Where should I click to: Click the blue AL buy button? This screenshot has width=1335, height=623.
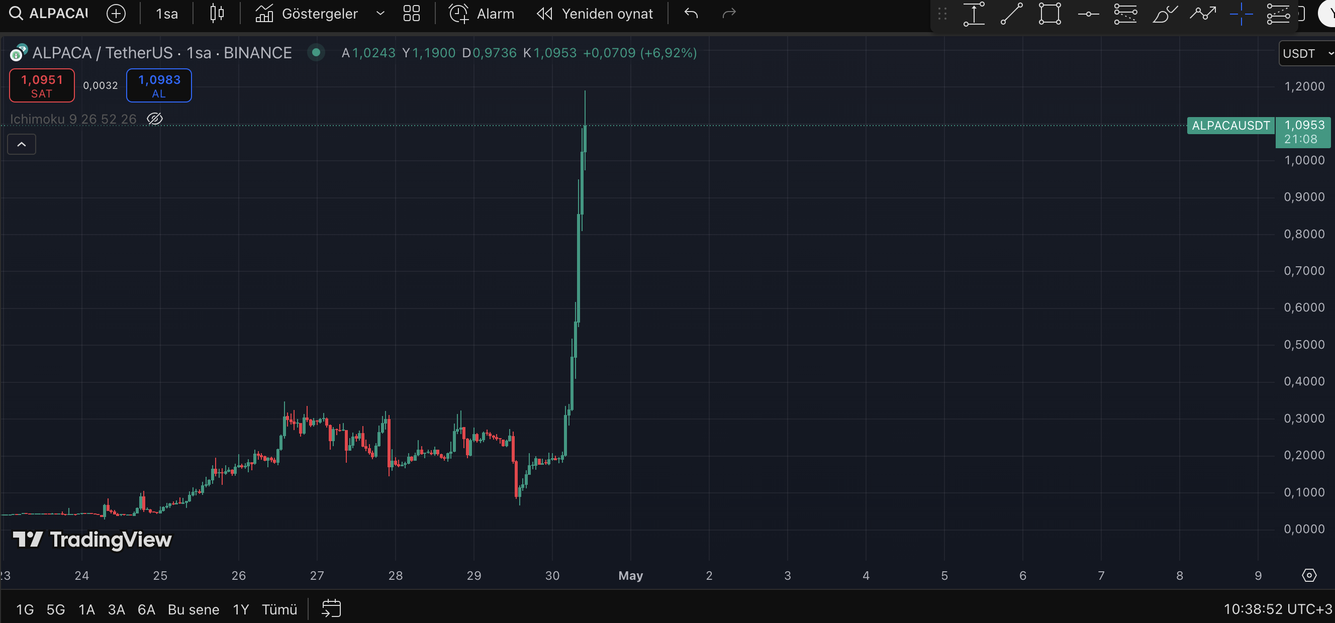tap(159, 85)
